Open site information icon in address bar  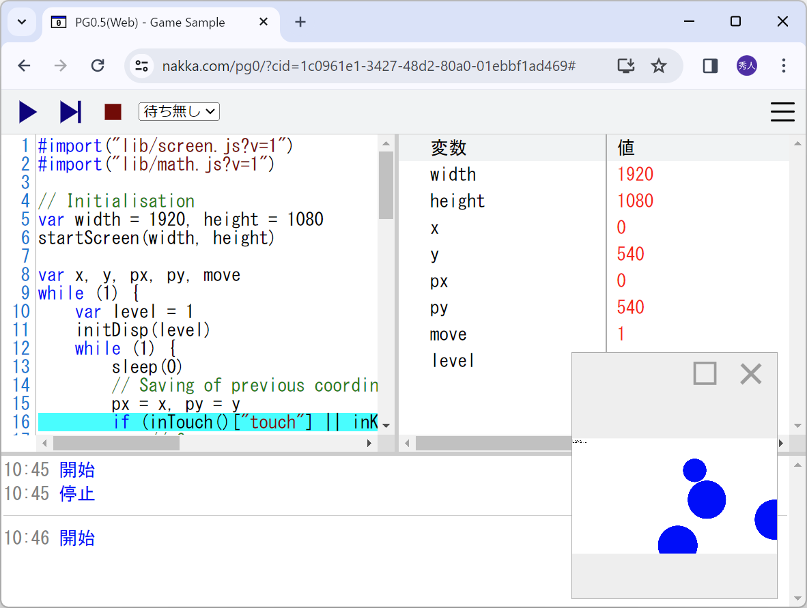141,66
